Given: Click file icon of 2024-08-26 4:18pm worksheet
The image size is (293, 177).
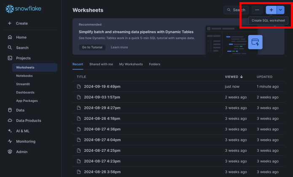Looking at the screenshot, I should tap(79, 118).
